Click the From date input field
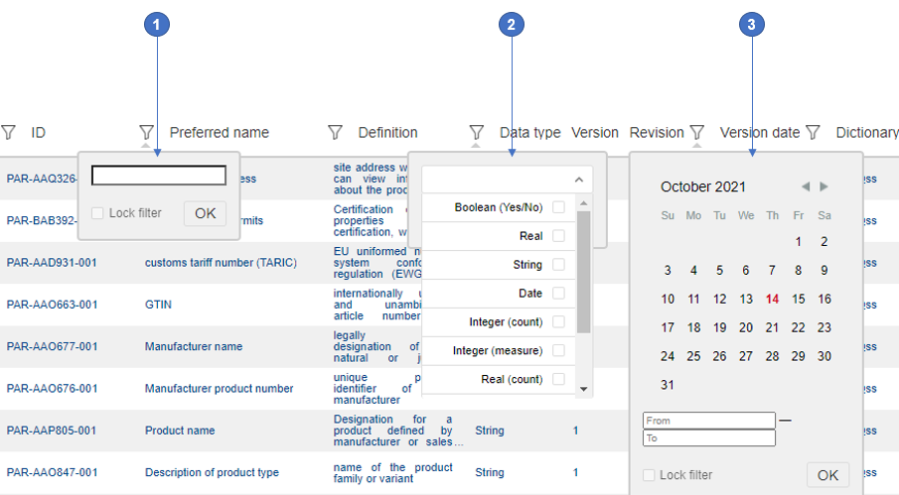The image size is (899, 495). tap(708, 421)
